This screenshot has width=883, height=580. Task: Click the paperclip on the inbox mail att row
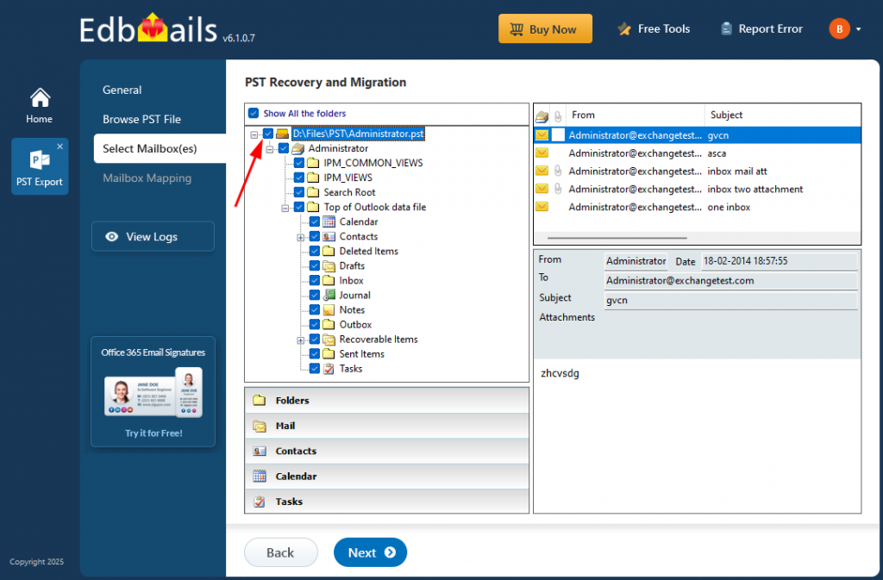pyautogui.click(x=558, y=171)
